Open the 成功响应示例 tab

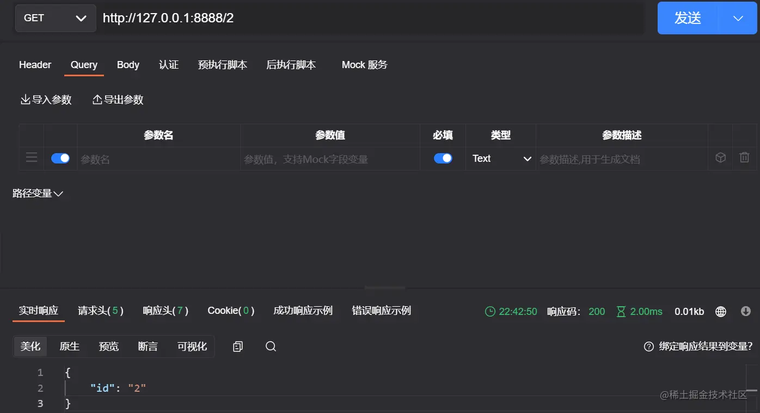[303, 311]
